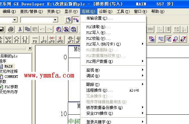
Task: Choose PLC写入(W) menu entry
Action: coord(113,33)
